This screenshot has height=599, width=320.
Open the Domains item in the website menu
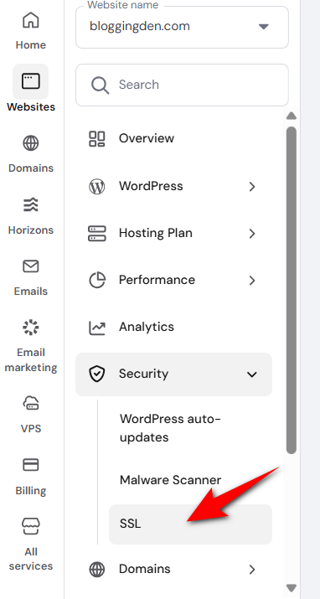pyautogui.click(x=173, y=569)
